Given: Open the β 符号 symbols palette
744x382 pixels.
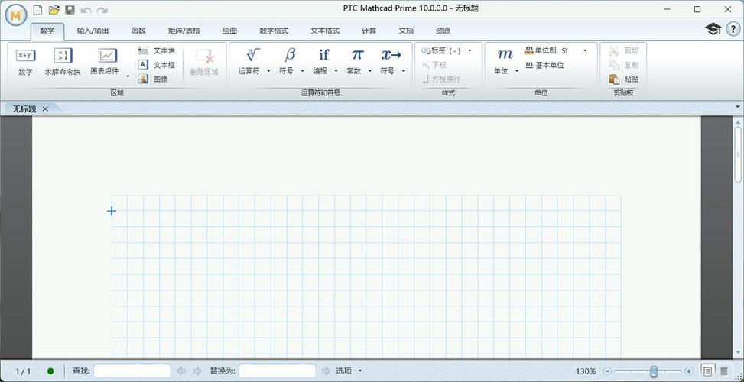Looking at the screenshot, I should tap(290, 61).
